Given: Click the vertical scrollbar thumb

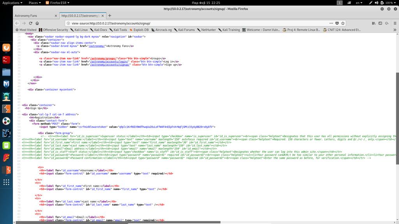Looking at the screenshot, I should click(397, 118).
